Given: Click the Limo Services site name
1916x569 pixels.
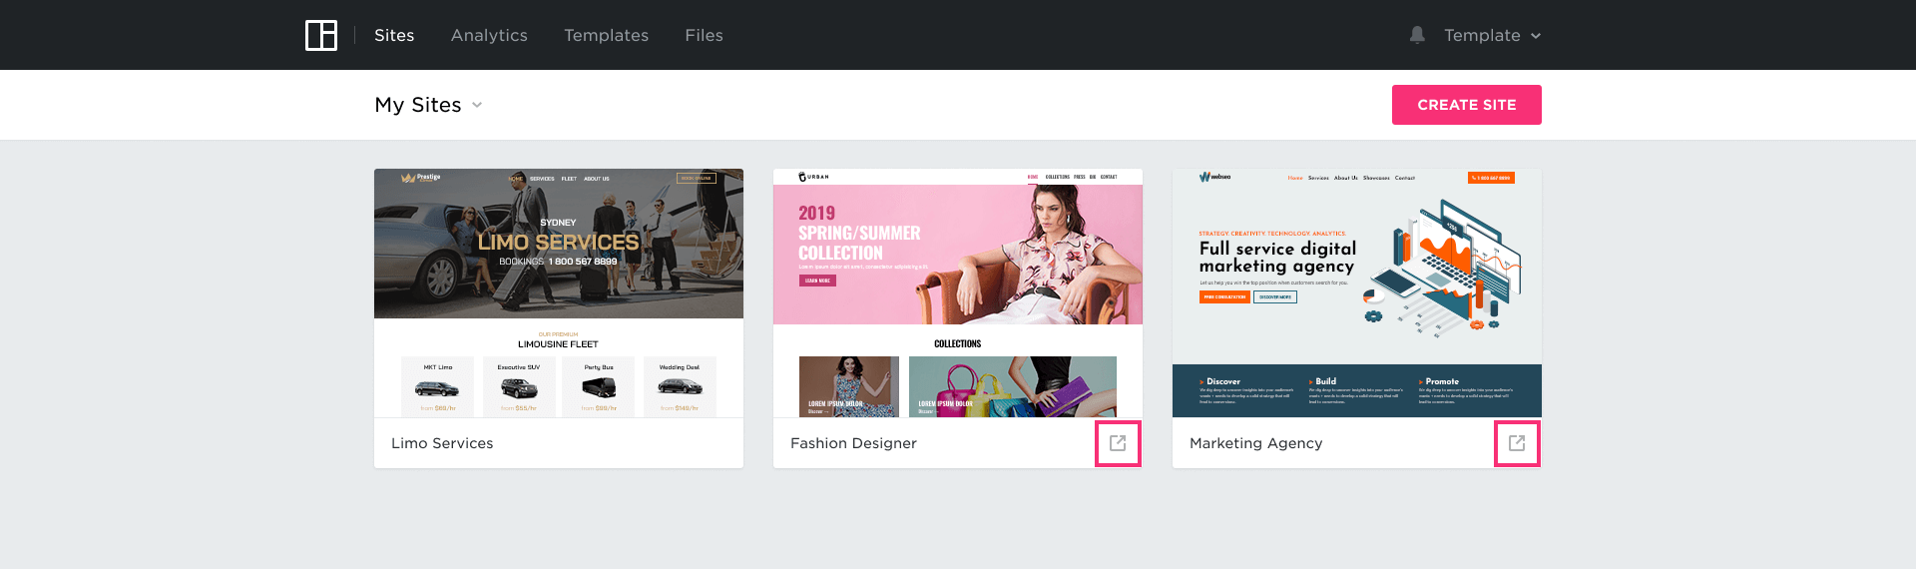Looking at the screenshot, I should pos(442,443).
